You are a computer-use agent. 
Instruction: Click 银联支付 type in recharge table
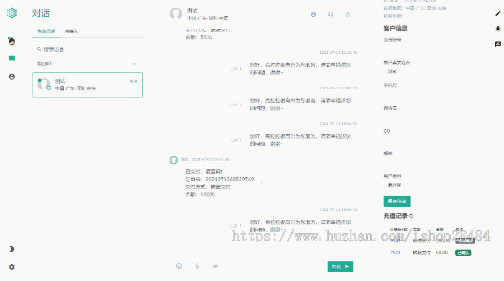pos(421,252)
